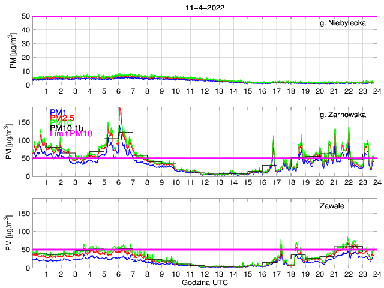Click the black PM10 1h legend entry

click(66, 128)
